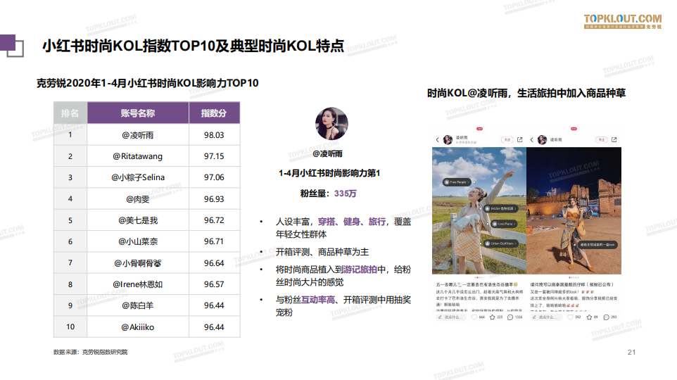The image size is (677, 380).
Task: Open comments icon showing 1326 comments
Action: tap(510, 317)
